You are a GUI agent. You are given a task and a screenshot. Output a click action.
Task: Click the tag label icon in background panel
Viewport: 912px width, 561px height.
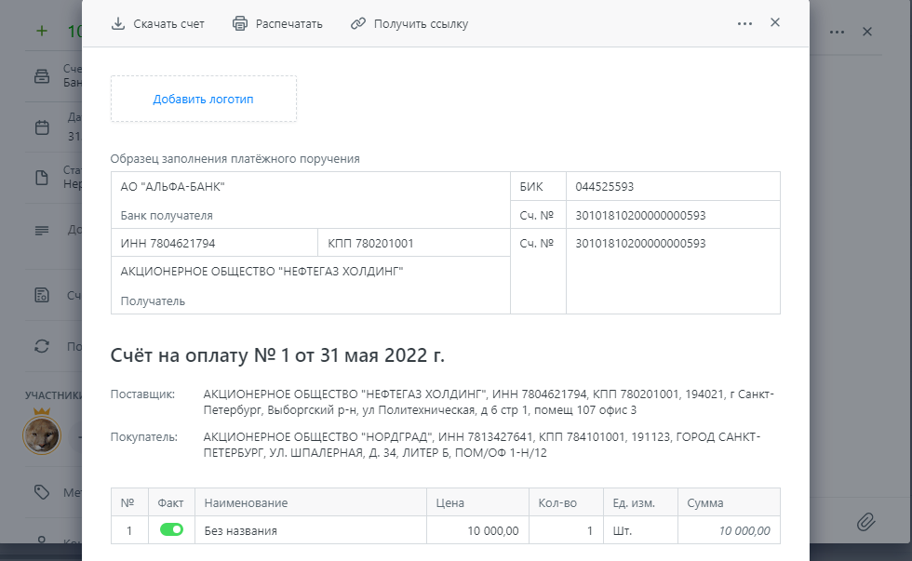tap(42, 492)
